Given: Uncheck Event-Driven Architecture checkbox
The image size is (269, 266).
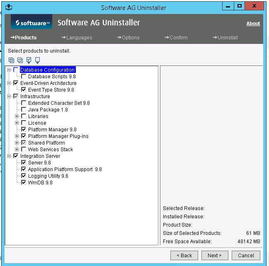Looking at the screenshot, I should pos(16,83).
